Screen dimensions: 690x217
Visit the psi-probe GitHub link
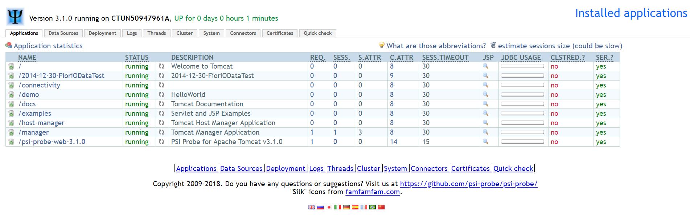(469, 184)
